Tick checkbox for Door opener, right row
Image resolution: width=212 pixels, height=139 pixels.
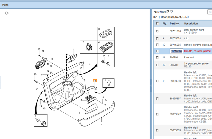point(157,31)
